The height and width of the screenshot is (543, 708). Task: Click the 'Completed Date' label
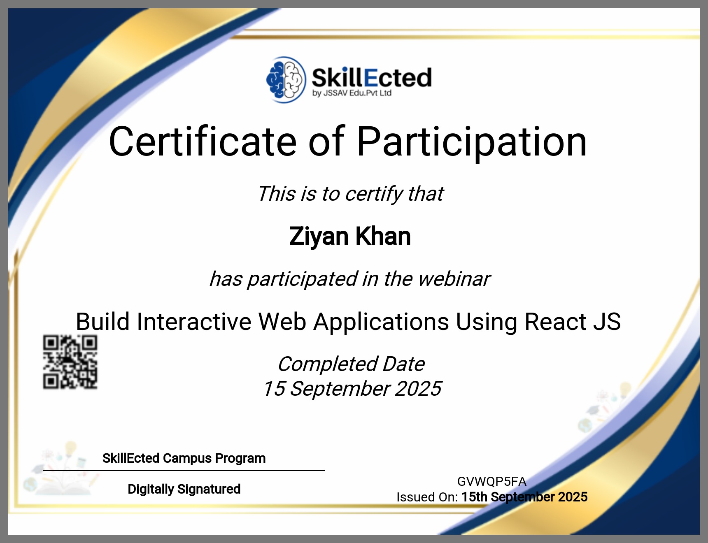351,364
